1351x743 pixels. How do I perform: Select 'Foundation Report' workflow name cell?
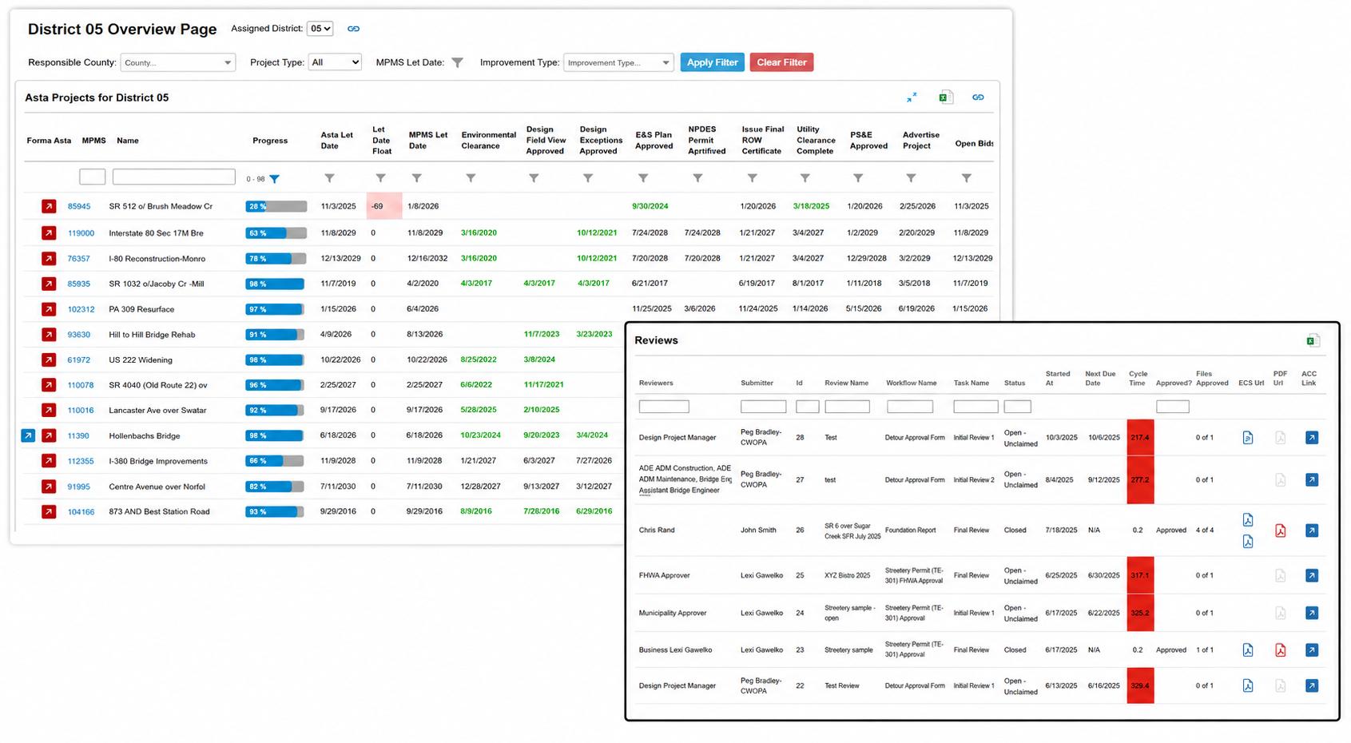911,530
